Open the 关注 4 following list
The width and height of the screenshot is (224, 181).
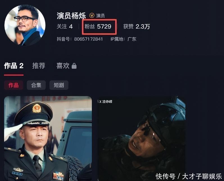[65, 27]
